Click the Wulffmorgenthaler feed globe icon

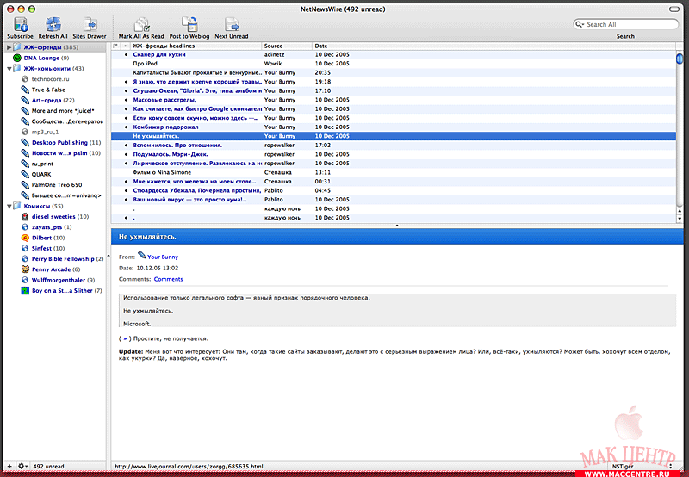[25, 280]
